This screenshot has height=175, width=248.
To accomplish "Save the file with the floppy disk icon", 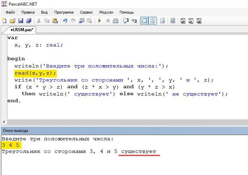I will coord(21,21).
